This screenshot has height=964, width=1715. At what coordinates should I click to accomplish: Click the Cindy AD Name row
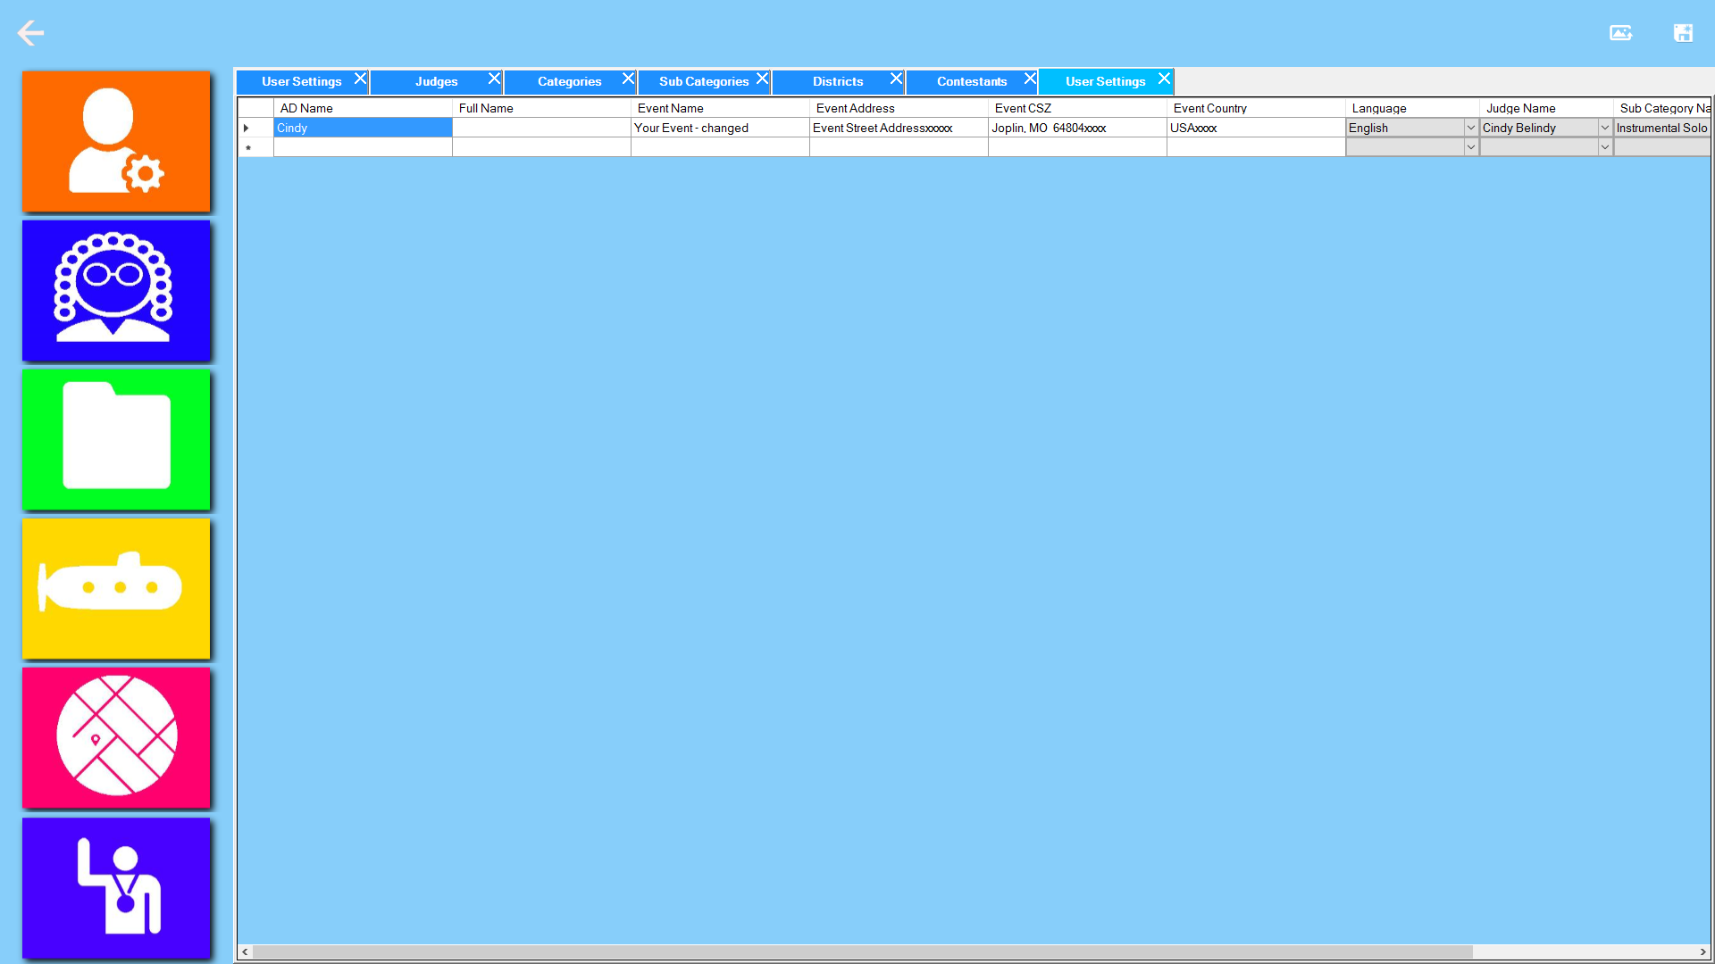pyautogui.click(x=362, y=127)
